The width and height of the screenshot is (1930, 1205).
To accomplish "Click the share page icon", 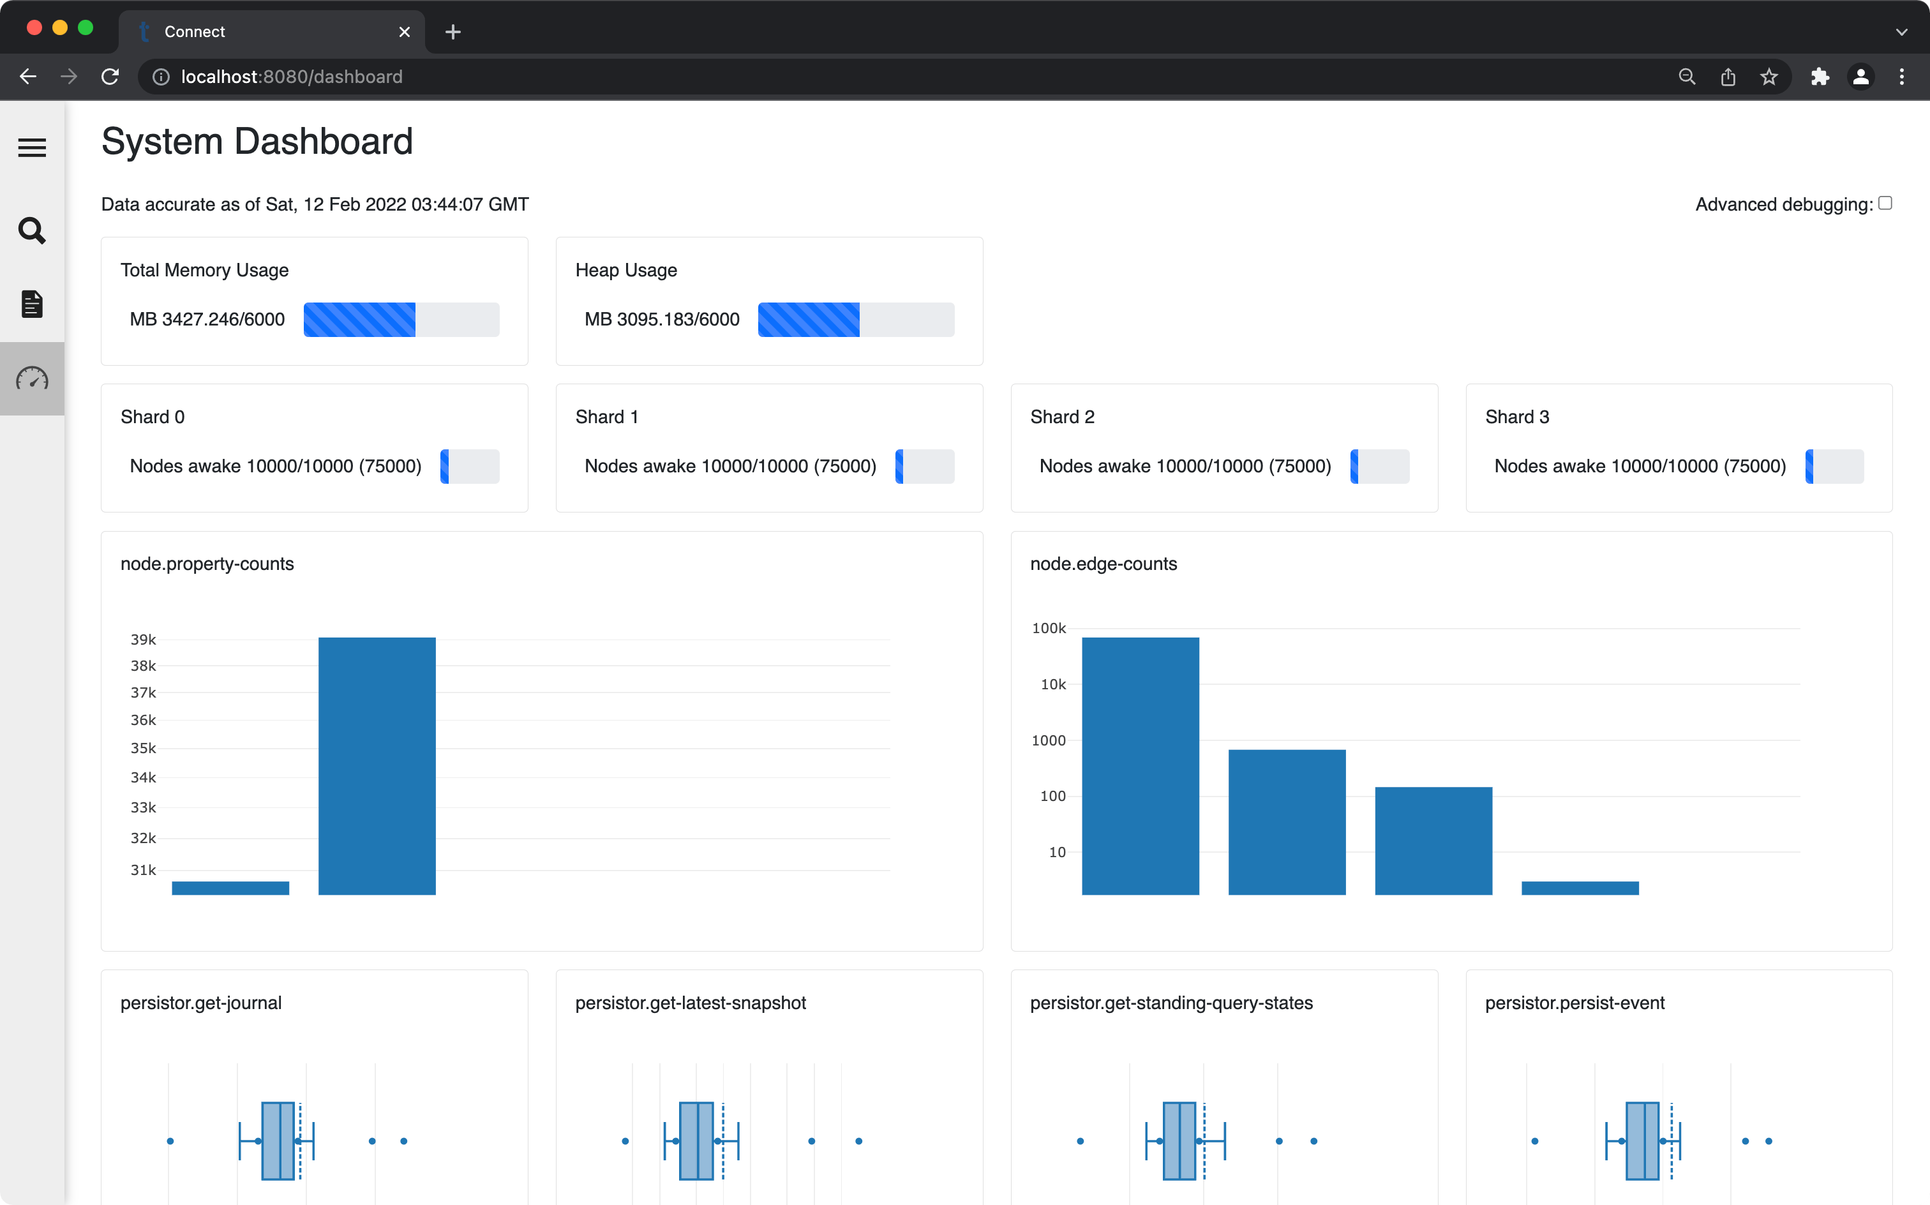I will [x=1728, y=77].
